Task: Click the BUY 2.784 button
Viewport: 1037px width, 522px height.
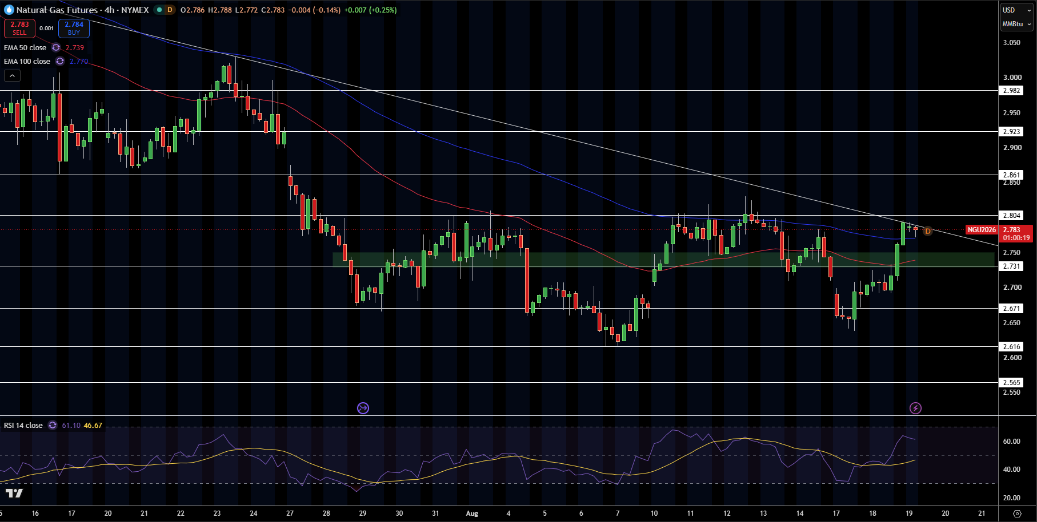Action: pos(74,28)
